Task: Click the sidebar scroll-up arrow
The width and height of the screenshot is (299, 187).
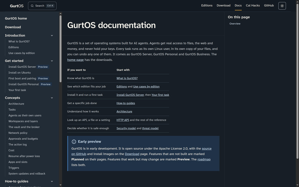Action: [x=60, y=14]
